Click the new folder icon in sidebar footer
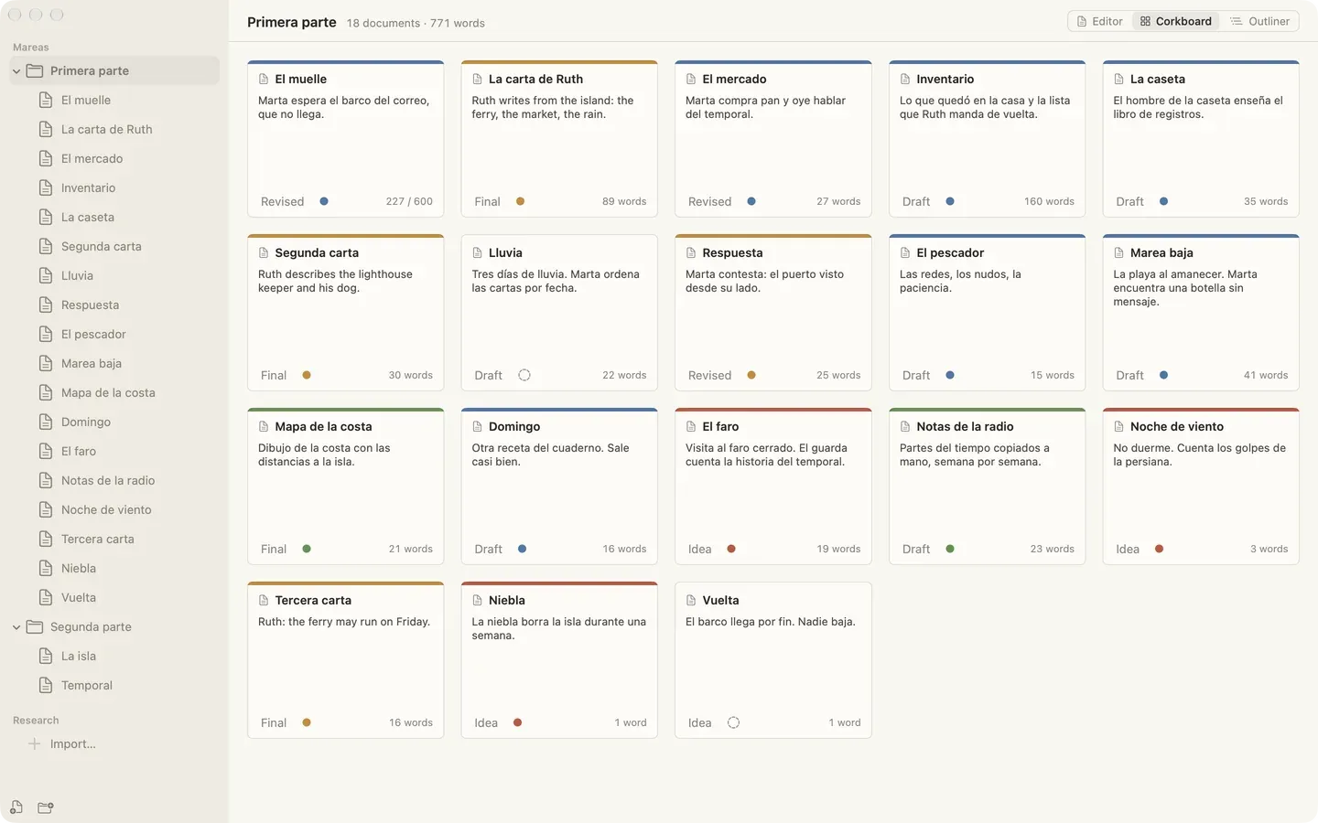 pyautogui.click(x=46, y=807)
